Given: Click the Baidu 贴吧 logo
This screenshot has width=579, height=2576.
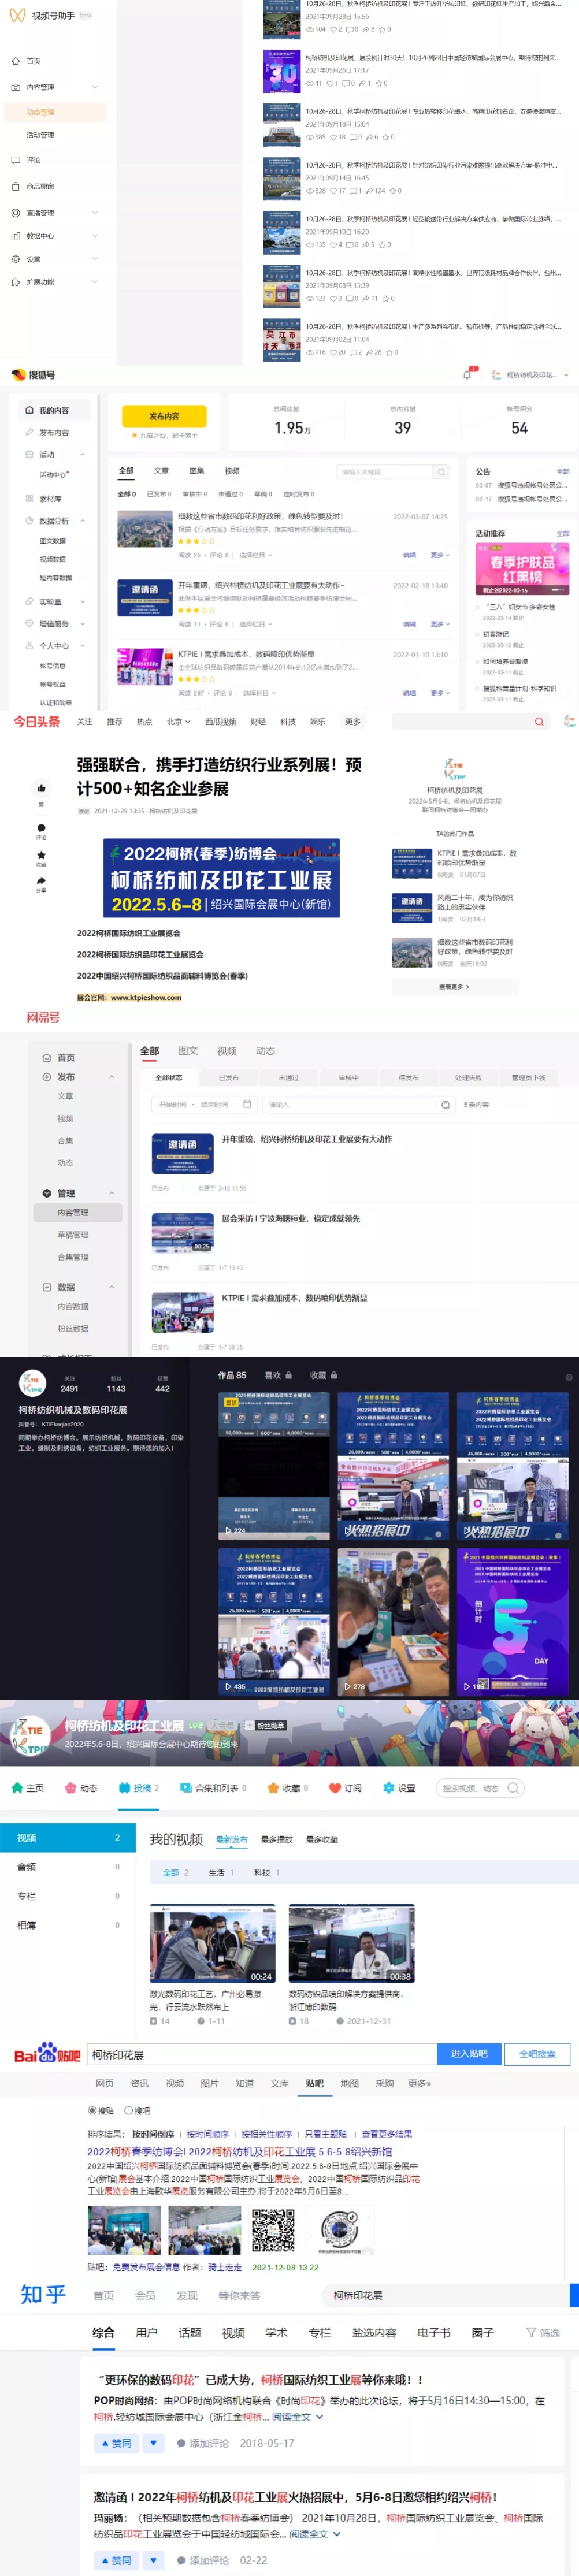Looking at the screenshot, I should click(47, 2054).
